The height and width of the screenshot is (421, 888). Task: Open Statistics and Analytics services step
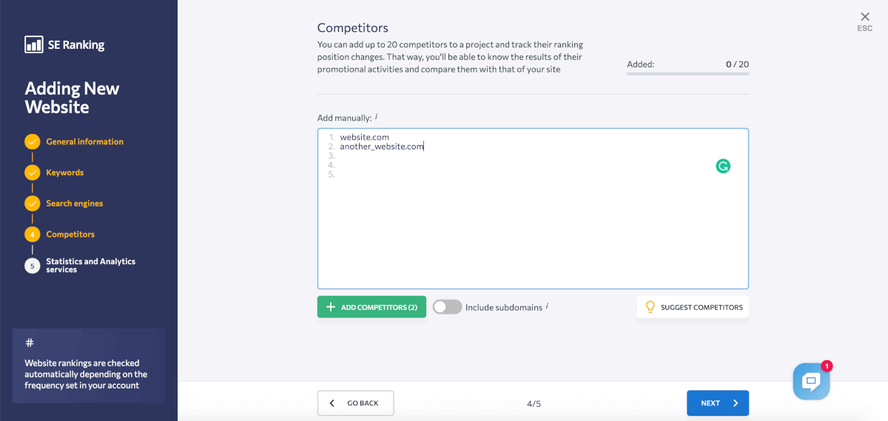[x=90, y=266]
